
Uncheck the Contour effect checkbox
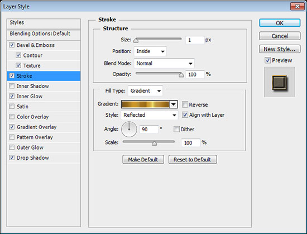click(x=18, y=55)
